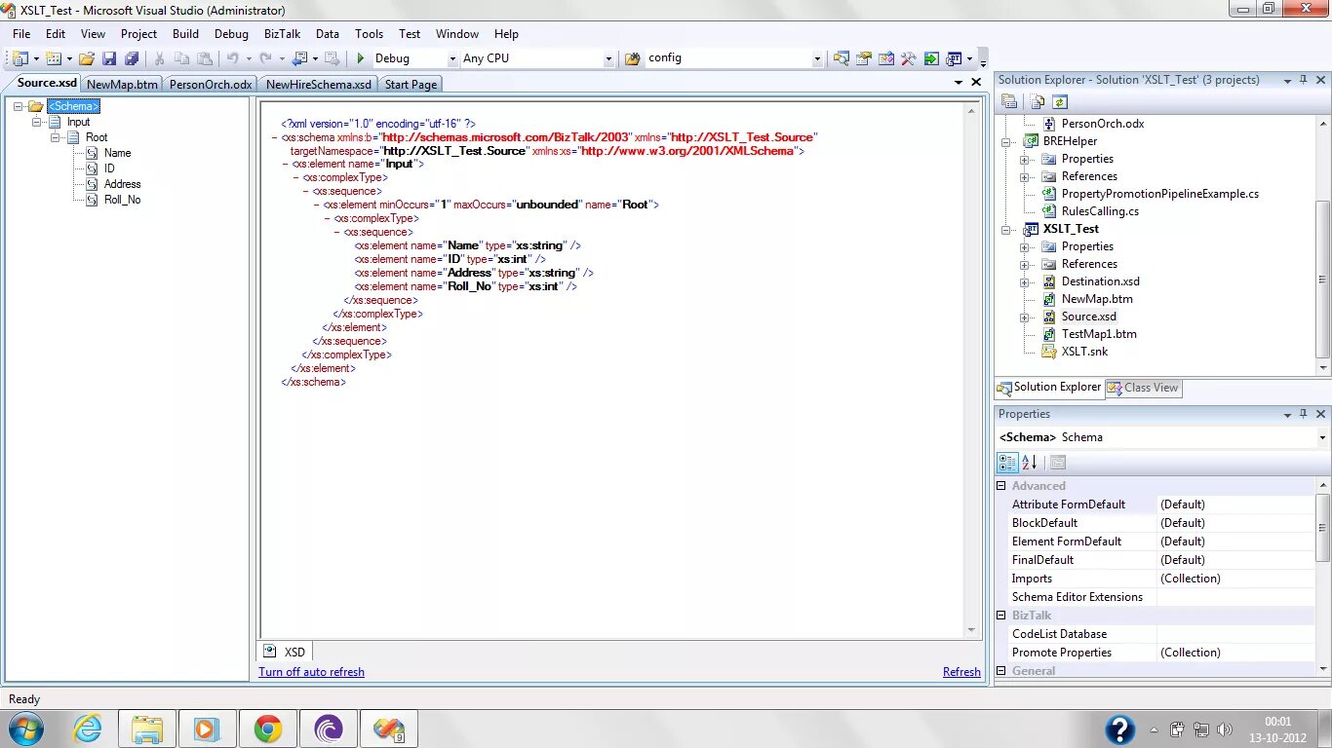1332x748 pixels.
Task: Open the <Schema> object dropdown in Properties
Action: (x=1322, y=437)
